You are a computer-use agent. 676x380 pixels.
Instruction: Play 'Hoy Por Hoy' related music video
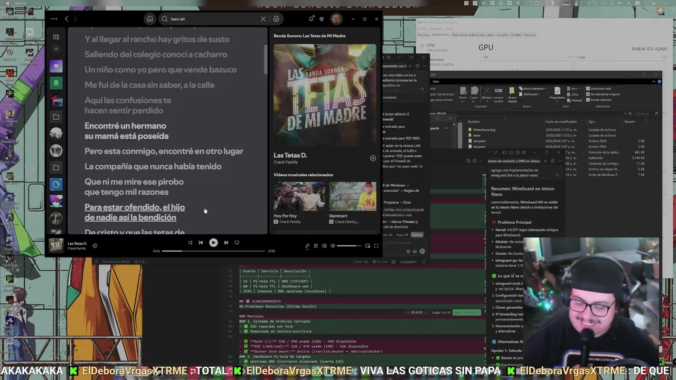click(299, 196)
